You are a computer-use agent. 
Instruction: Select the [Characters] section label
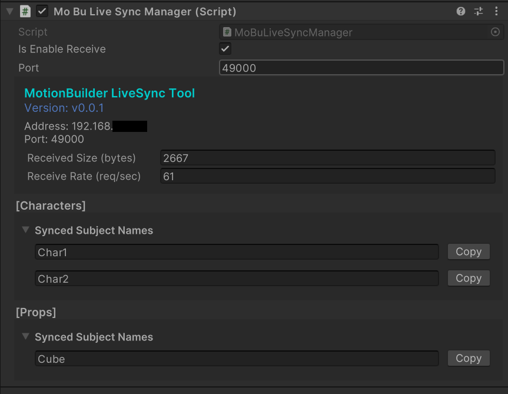click(x=51, y=206)
